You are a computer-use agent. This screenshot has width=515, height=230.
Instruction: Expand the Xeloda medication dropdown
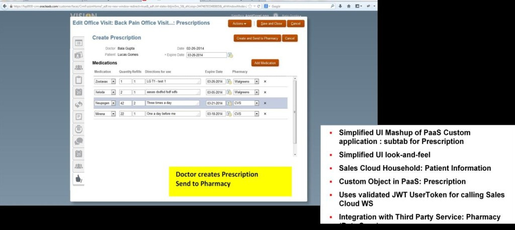(113, 92)
